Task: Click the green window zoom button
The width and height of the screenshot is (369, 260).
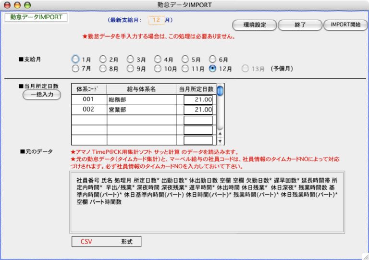Action: click(x=27, y=4)
